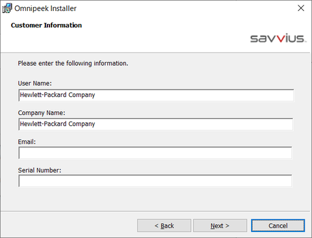Image resolution: width=312 pixels, height=238 pixels.
Task: Cancel the installation
Action: click(x=278, y=226)
